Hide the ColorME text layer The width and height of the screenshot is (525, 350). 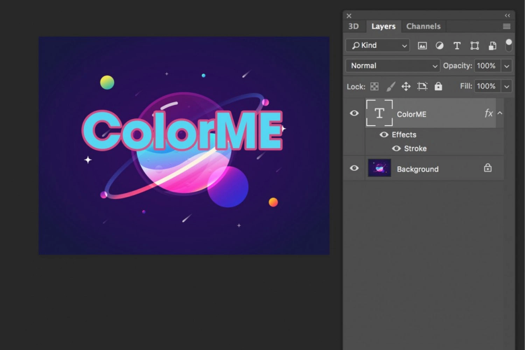pos(354,113)
